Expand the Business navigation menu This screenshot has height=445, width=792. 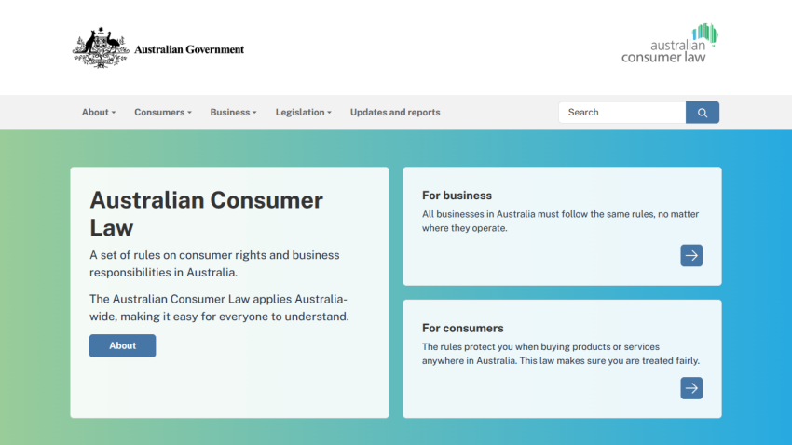(233, 112)
